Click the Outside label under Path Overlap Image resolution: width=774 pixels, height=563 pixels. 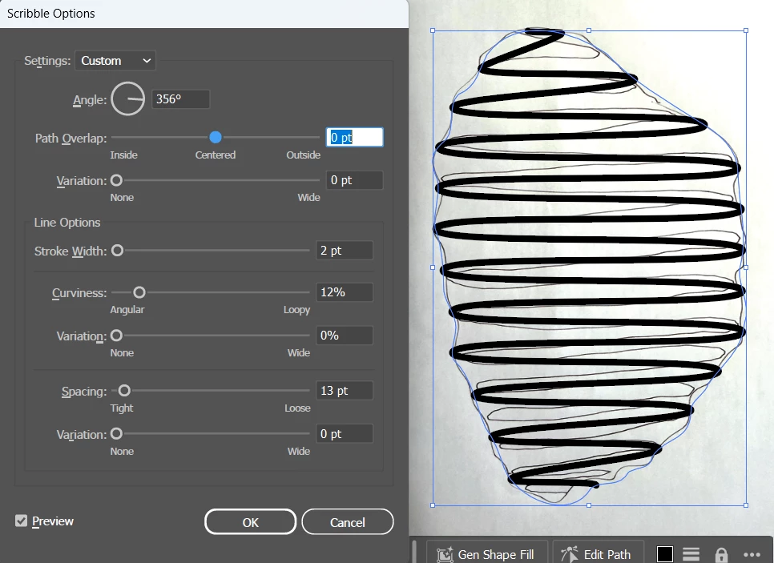(304, 155)
